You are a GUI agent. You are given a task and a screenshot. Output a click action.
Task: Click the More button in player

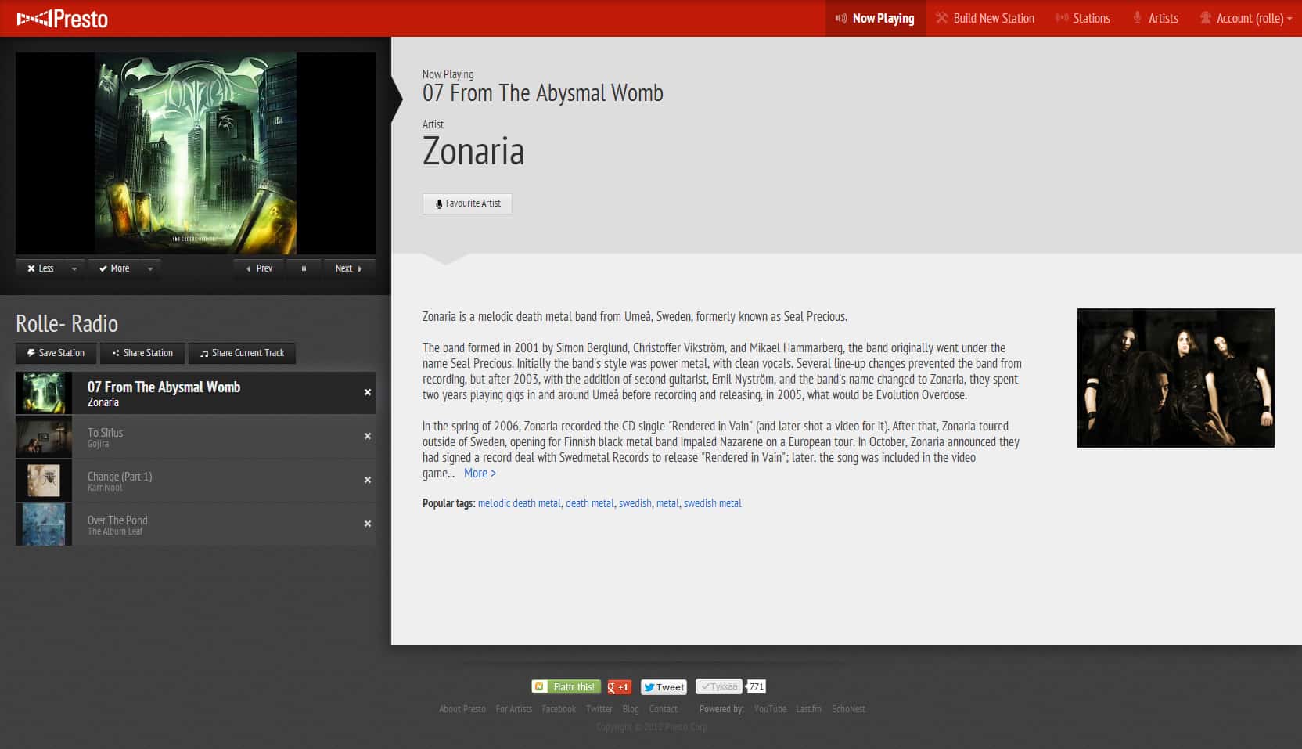tap(113, 268)
